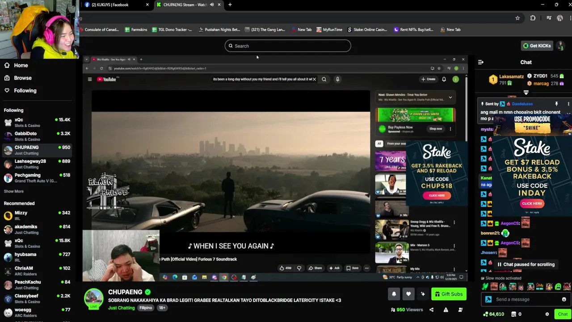This screenshot has height=322, width=572.
Task: Open GabbiDoto channel in Following
Action: pos(37,136)
